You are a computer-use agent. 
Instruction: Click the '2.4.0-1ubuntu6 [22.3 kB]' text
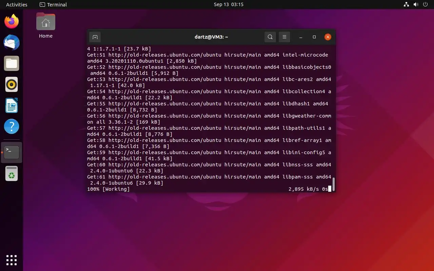[127, 171]
